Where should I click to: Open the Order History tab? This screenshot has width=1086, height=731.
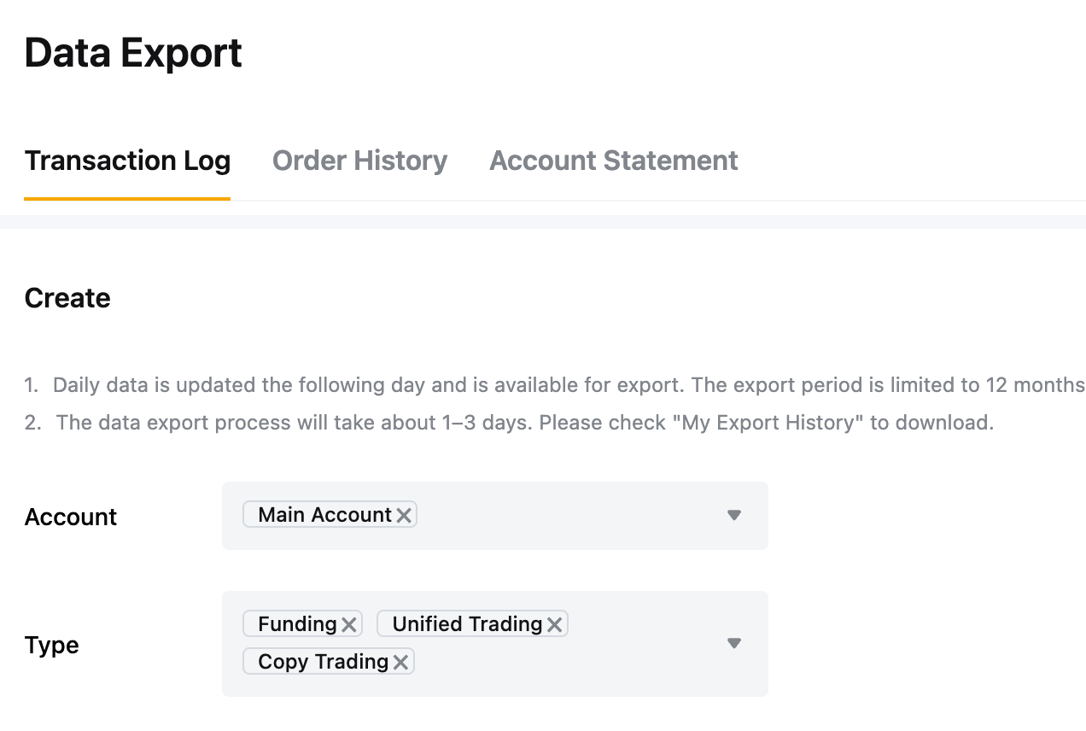(x=359, y=161)
